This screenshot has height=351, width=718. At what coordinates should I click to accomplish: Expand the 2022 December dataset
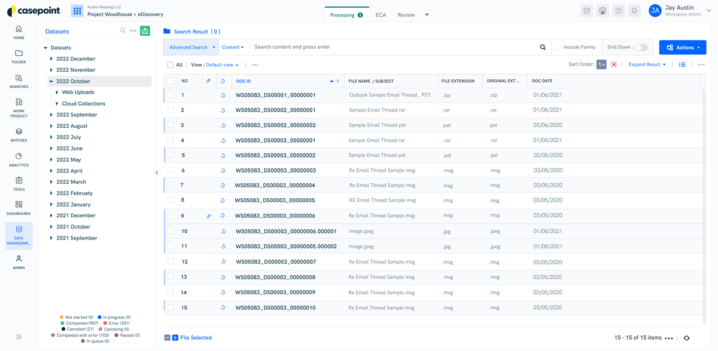pos(51,59)
